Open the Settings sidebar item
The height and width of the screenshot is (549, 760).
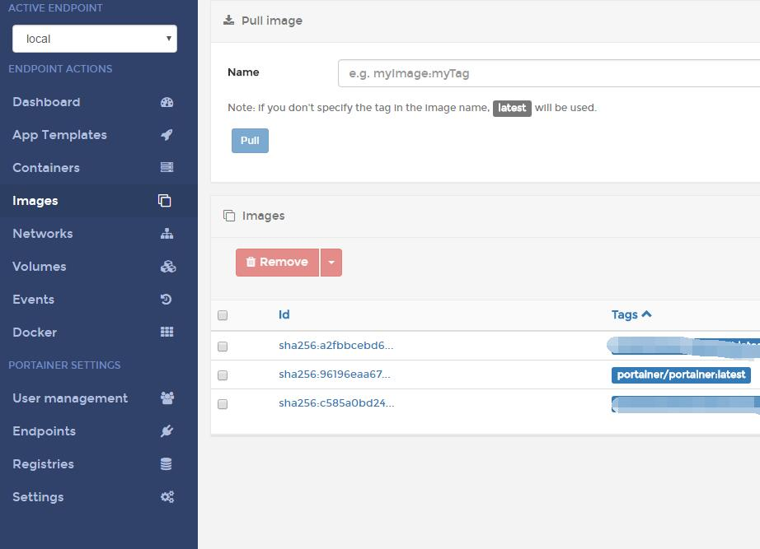(x=38, y=496)
